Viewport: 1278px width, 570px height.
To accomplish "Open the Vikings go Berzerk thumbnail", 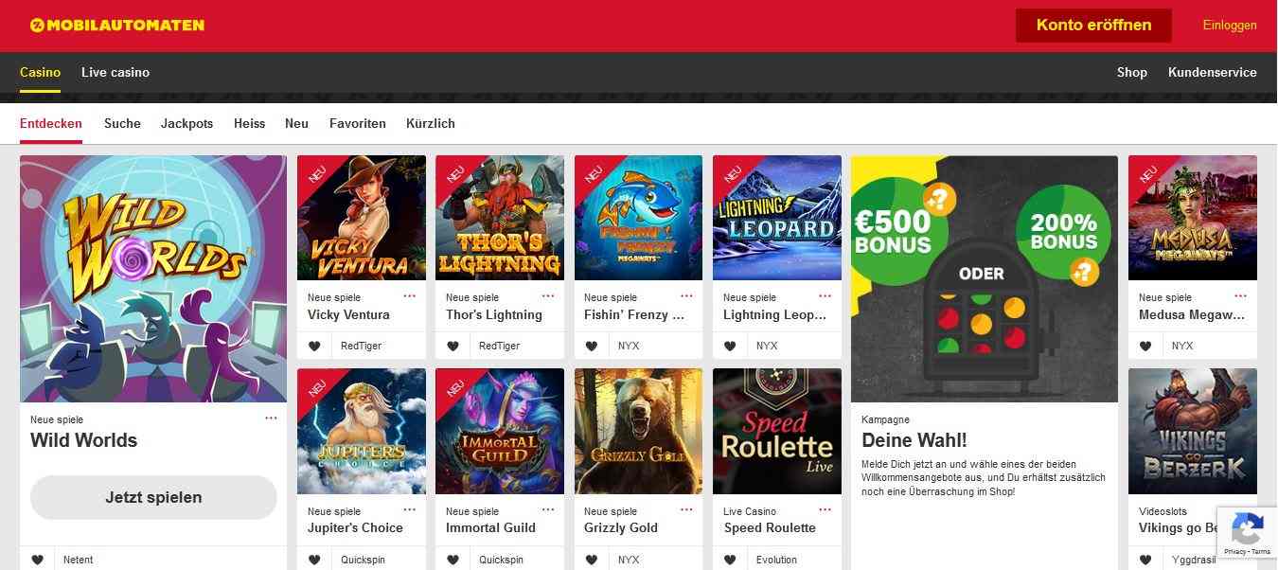I will pos(1193,431).
